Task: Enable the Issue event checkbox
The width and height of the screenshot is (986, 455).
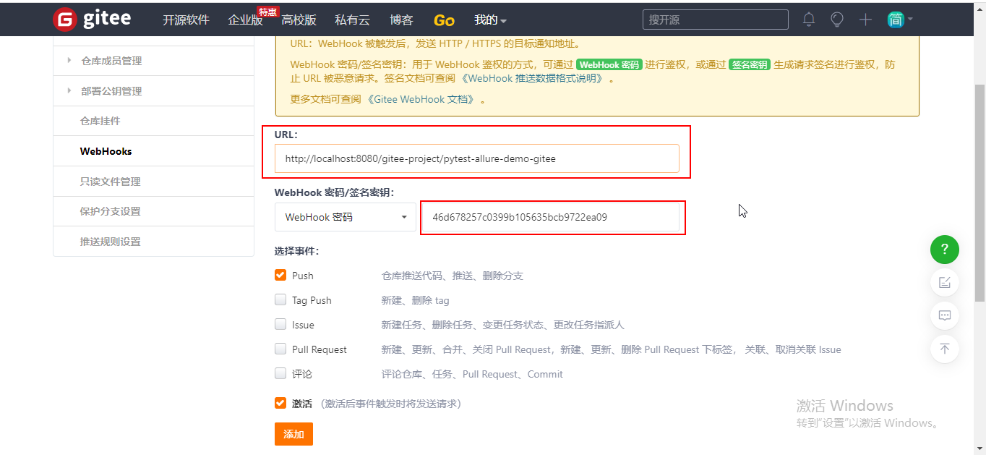Action: click(x=280, y=324)
